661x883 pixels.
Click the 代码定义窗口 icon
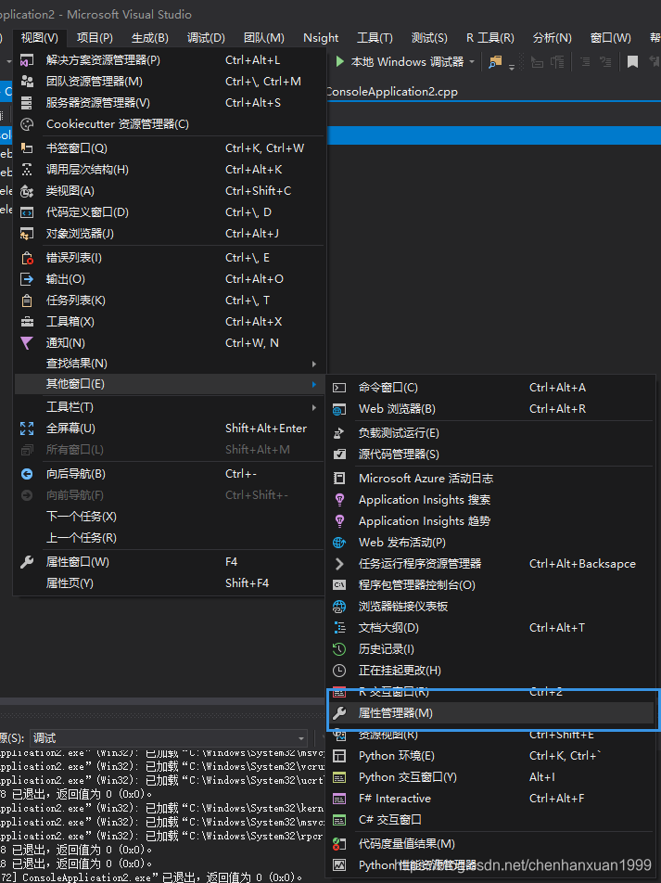[x=27, y=212]
